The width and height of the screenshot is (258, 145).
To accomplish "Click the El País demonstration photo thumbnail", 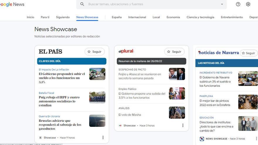I will (x=97, y=74).
